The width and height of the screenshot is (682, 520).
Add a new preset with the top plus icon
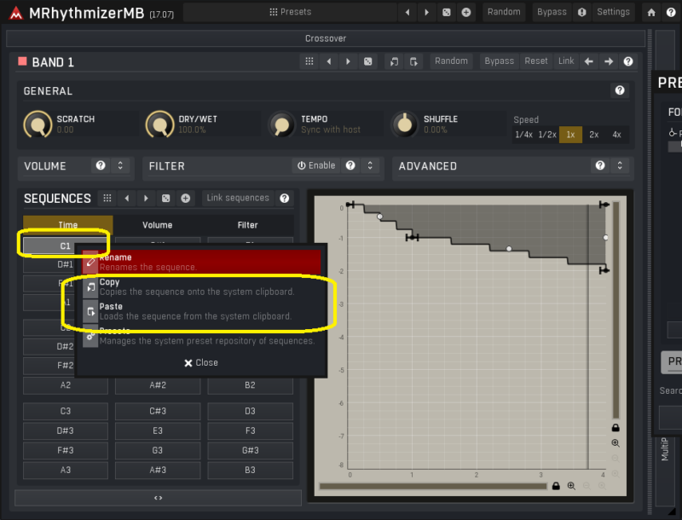[x=466, y=12]
